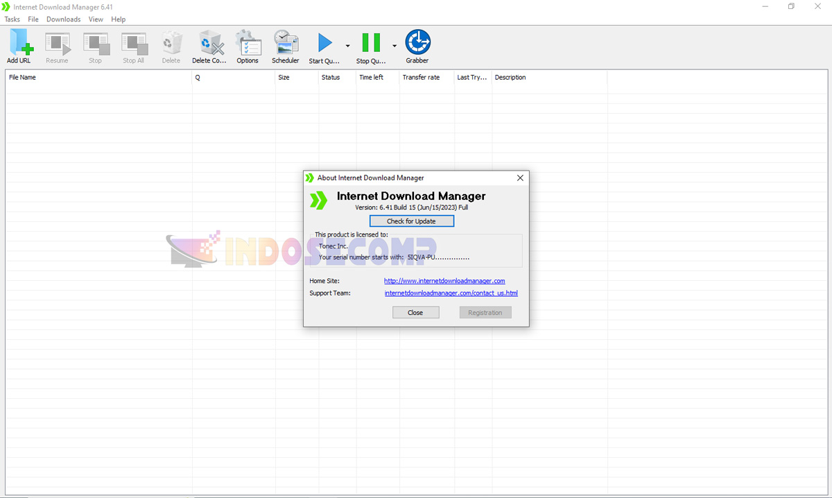Viewport: 832px width, 498px height.
Task: Sort by Time left column header
Action: click(378, 78)
